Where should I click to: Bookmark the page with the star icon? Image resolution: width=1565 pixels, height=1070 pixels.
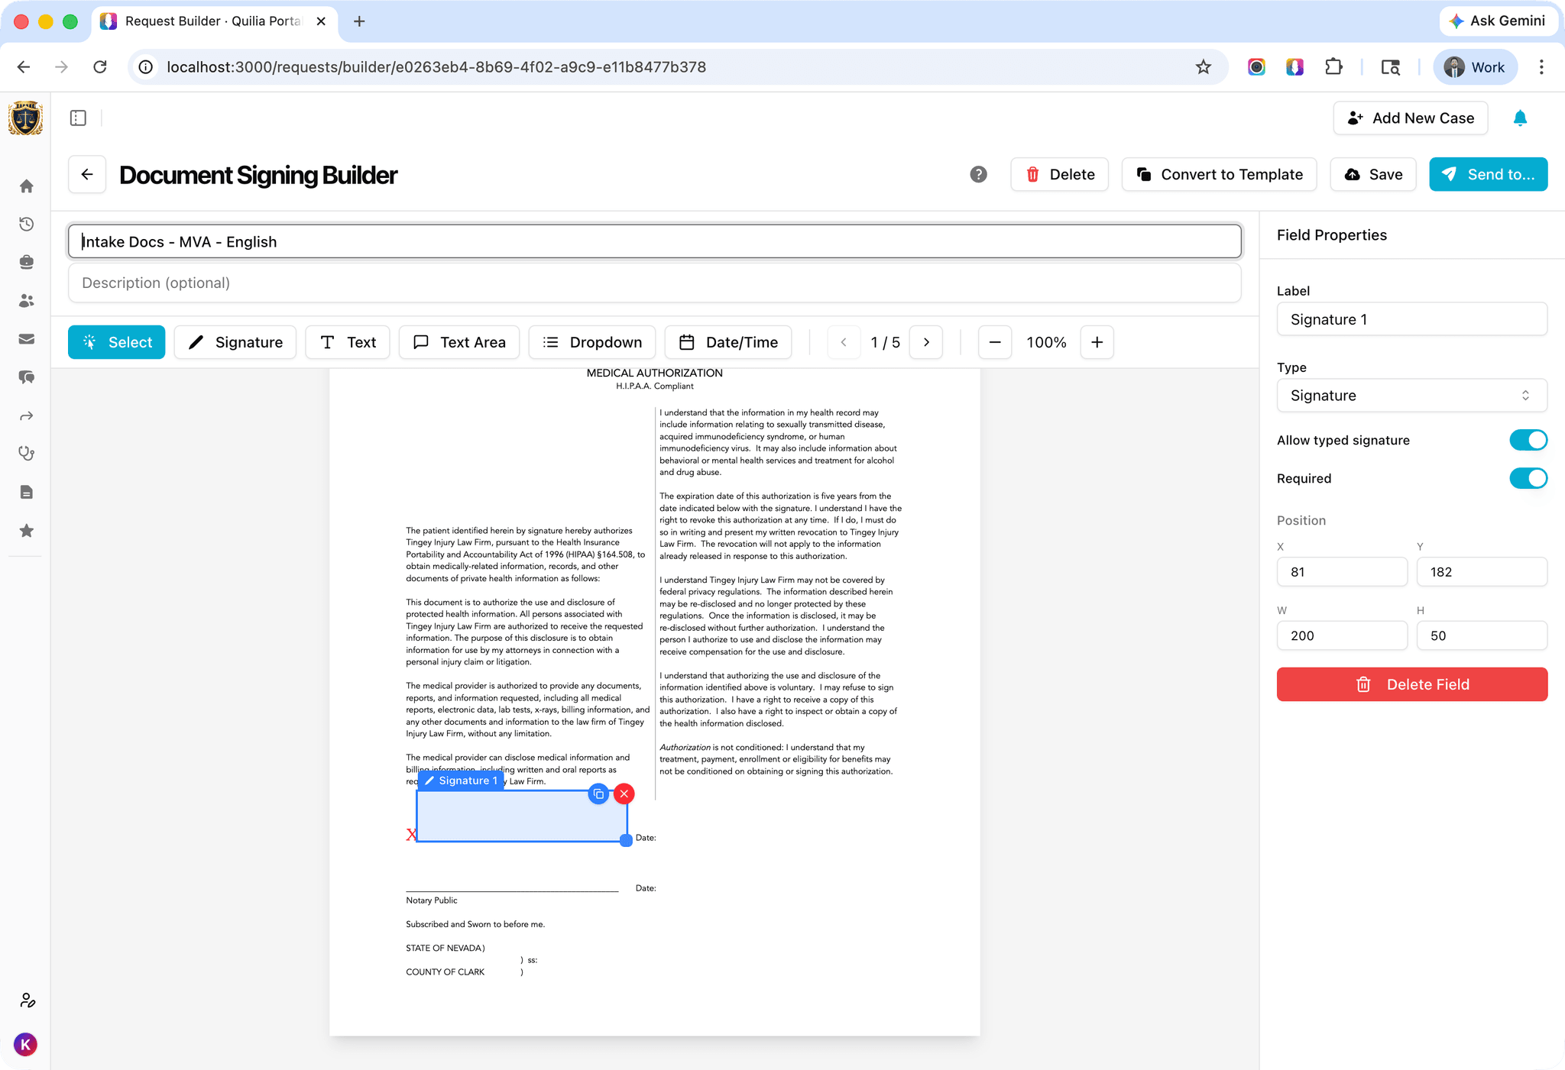pos(1204,66)
